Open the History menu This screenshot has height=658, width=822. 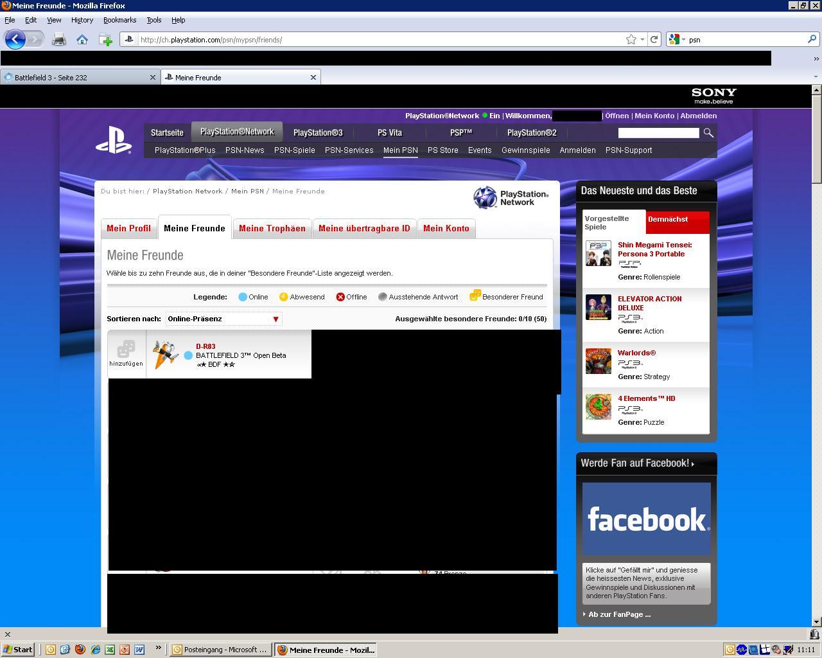(82, 20)
